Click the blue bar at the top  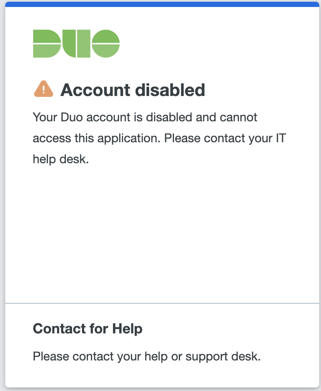click(x=160, y=3)
